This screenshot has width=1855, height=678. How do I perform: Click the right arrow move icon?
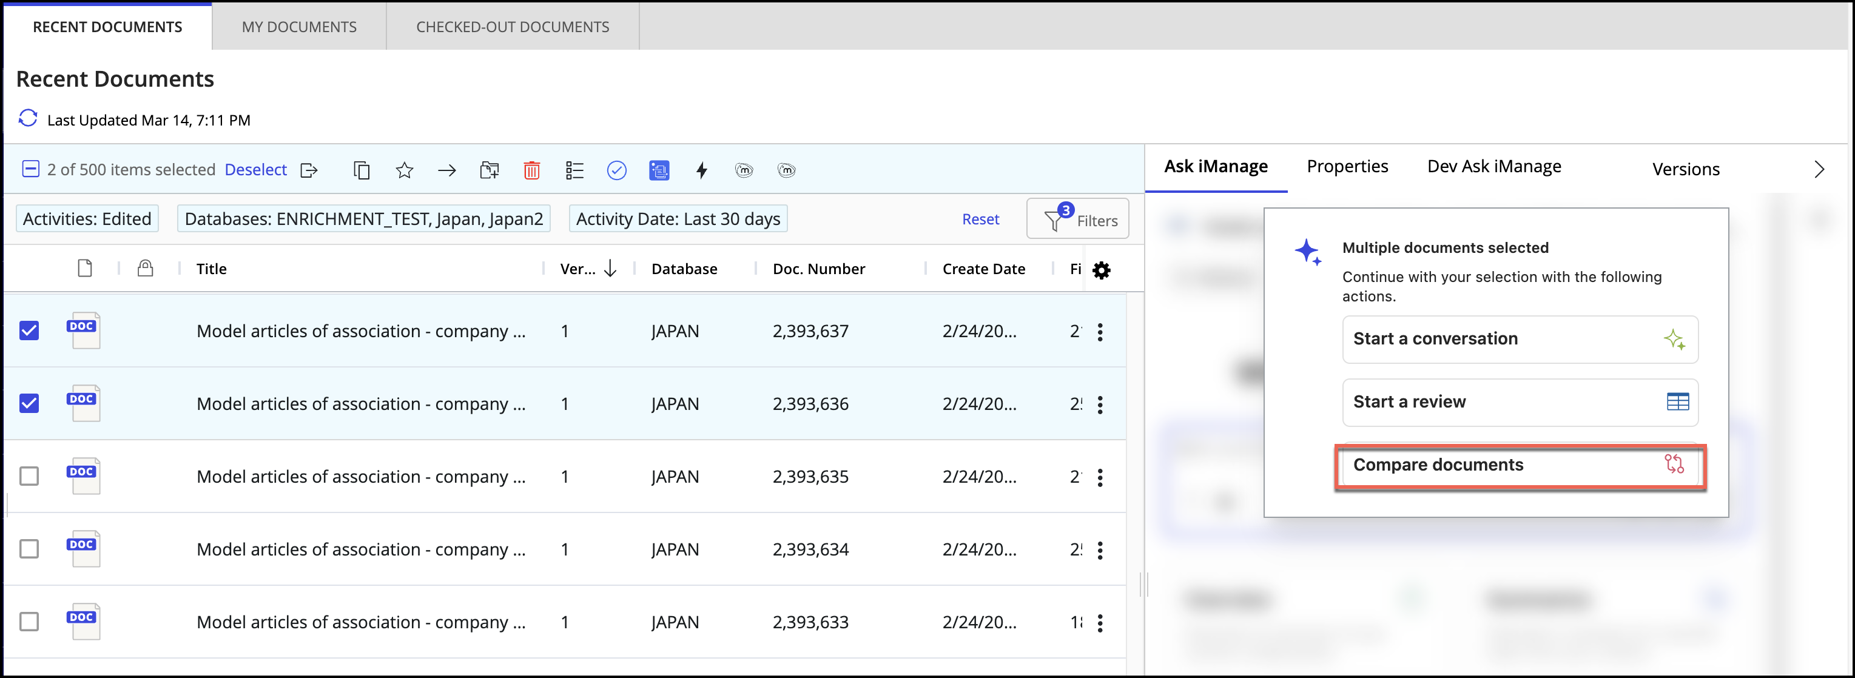point(446,170)
